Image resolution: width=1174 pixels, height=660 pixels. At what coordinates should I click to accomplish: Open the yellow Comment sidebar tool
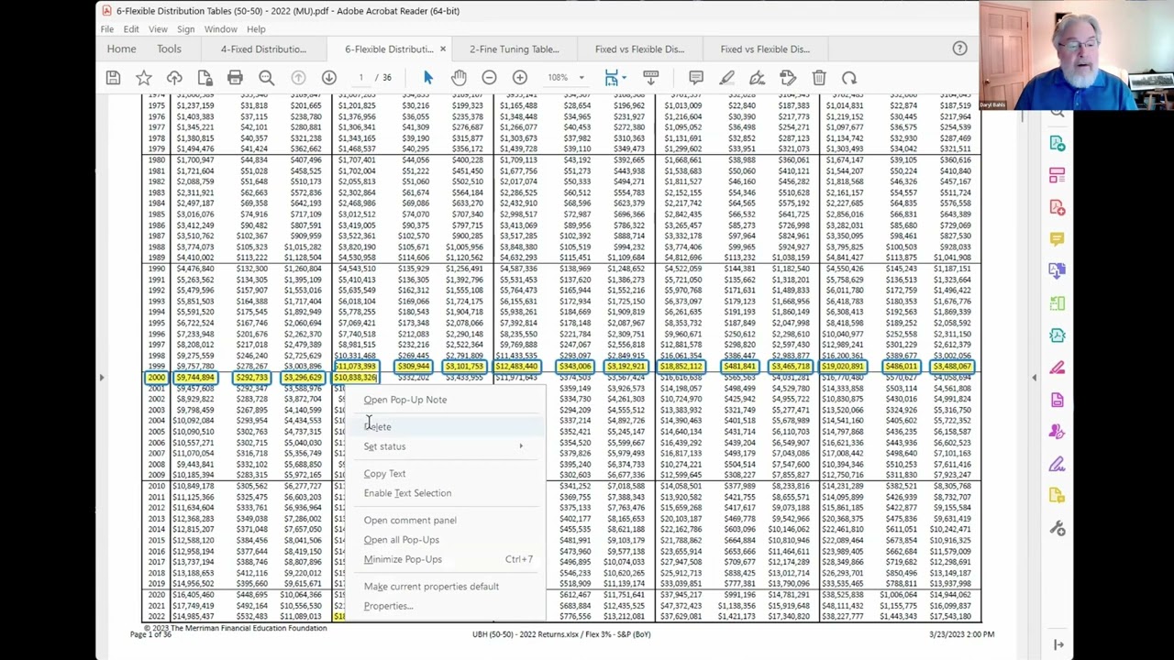click(1058, 239)
